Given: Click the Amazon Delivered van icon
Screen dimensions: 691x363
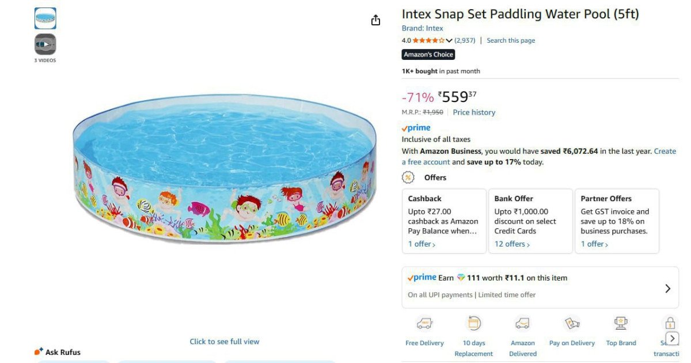Looking at the screenshot, I should 523,323.
